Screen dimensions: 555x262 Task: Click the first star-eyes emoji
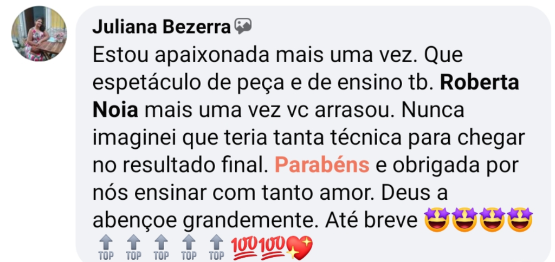[x=437, y=220]
